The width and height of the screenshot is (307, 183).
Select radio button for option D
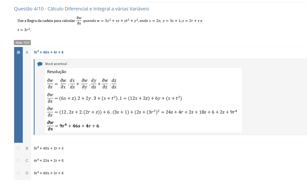point(18,173)
